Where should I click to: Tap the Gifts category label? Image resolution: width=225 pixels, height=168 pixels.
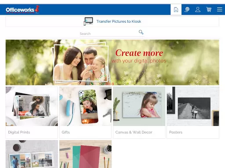tap(65, 132)
